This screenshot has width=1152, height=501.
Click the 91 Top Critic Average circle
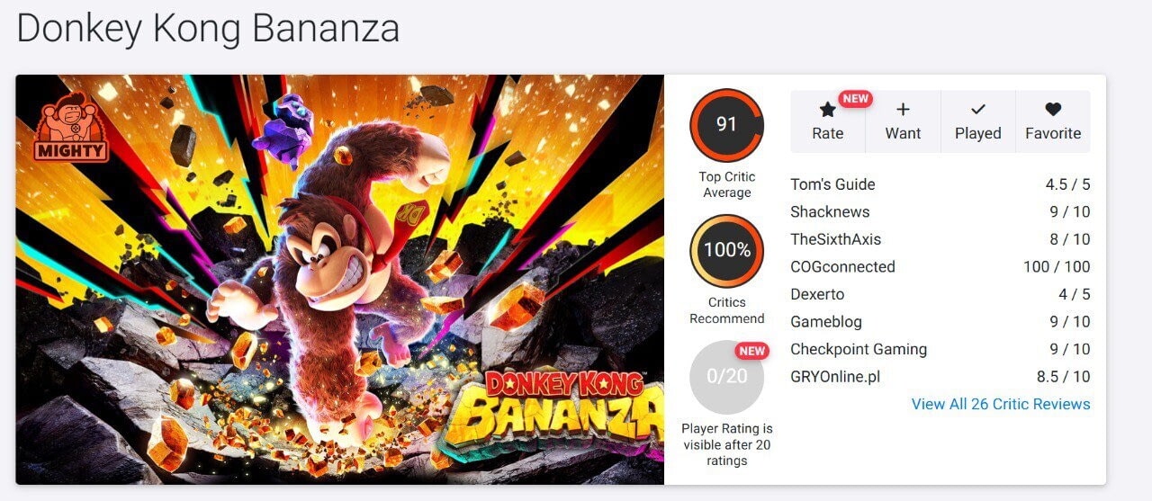pyautogui.click(x=726, y=125)
